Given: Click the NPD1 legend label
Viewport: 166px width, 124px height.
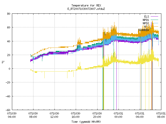Looking at the screenshot, I should coord(146,20).
